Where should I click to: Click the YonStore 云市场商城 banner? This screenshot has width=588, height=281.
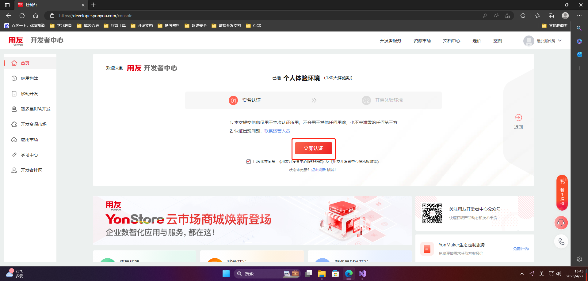(252, 220)
